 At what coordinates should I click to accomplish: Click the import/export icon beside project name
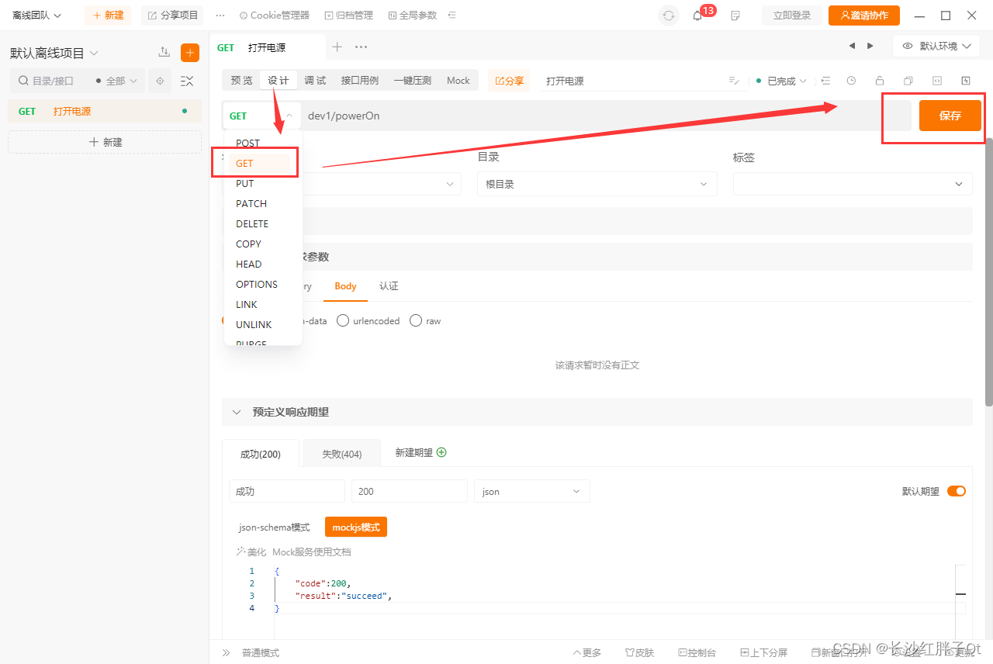point(164,52)
